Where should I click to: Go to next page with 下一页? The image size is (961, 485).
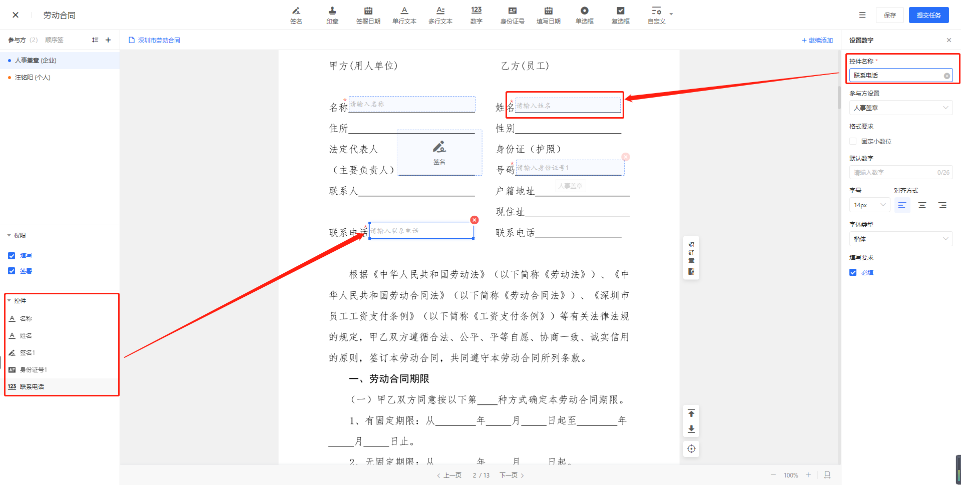[x=511, y=475]
